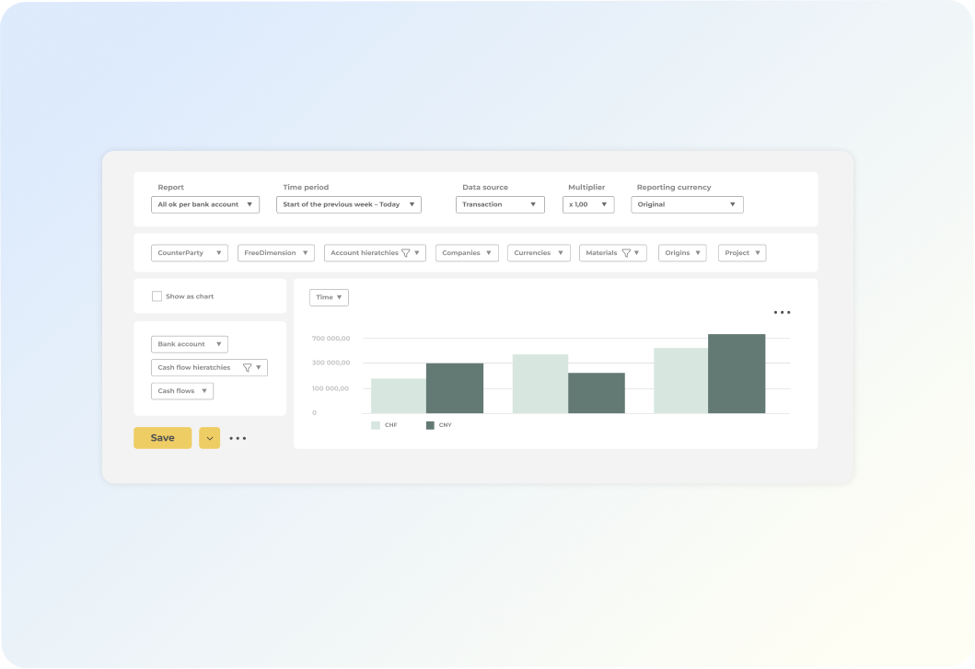Click the Cash flow hierarchies funnel icon

[247, 367]
